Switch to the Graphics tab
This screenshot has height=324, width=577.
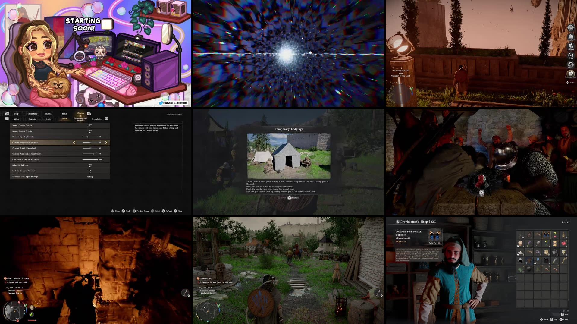point(32,119)
